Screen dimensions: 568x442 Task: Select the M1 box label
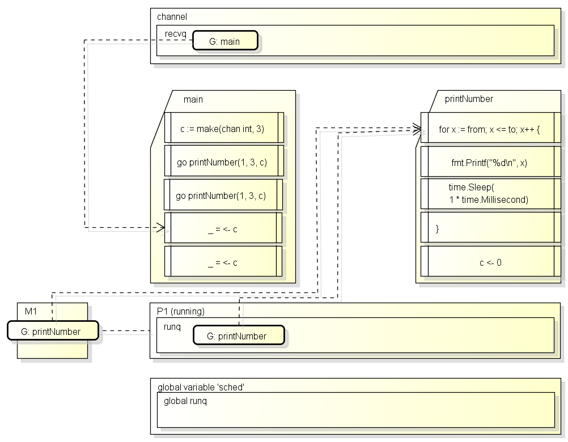[x=31, y=311]
